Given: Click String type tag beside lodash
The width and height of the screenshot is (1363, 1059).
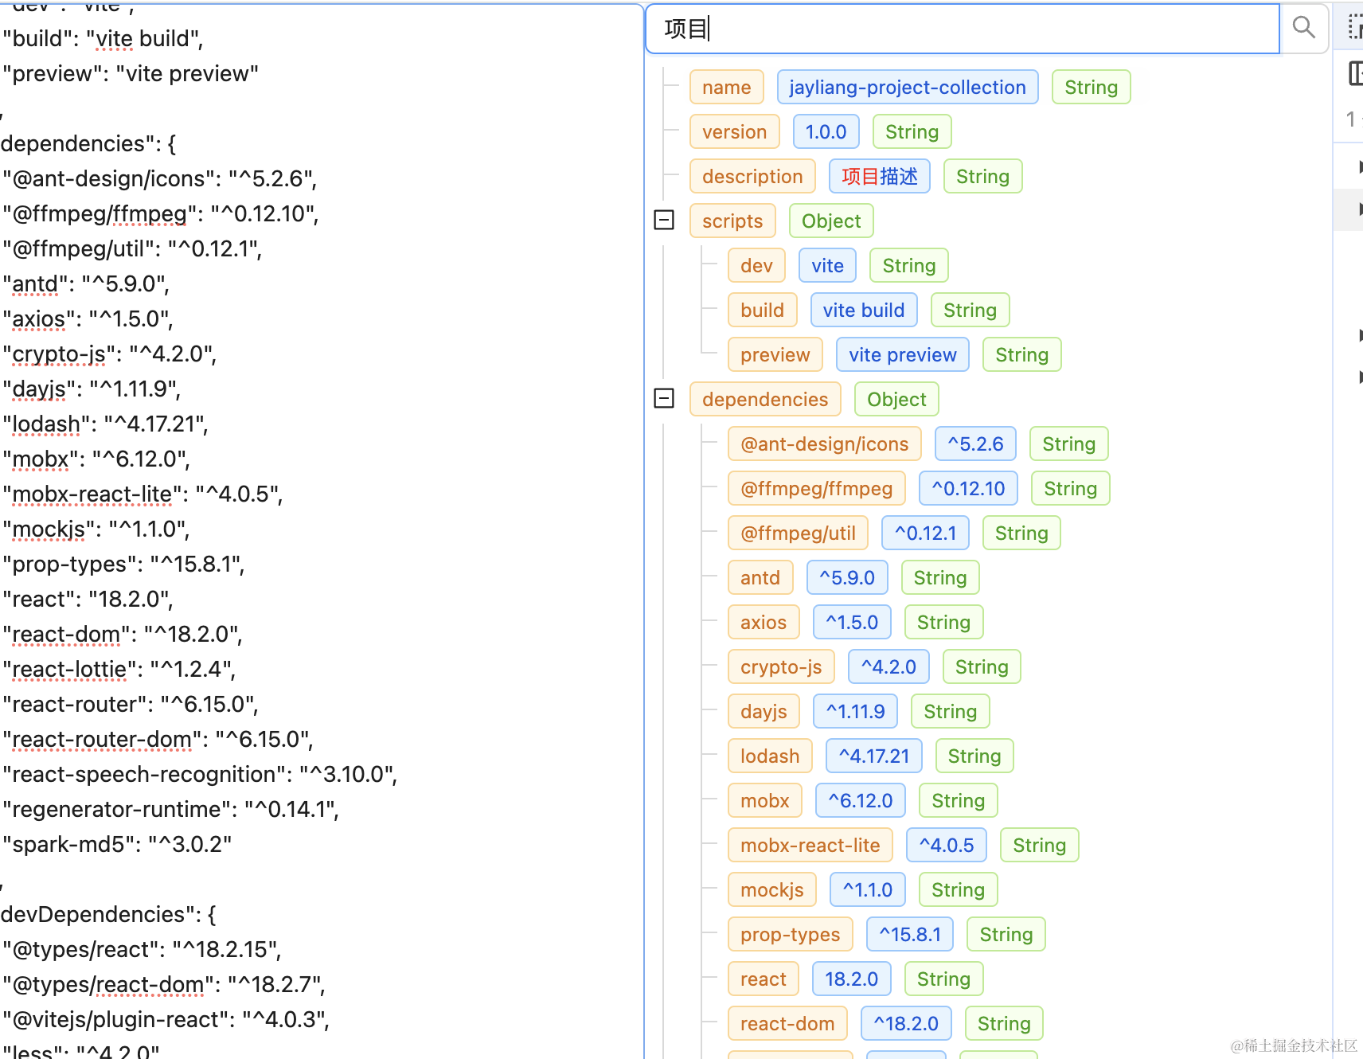Looking at the screenshot, I should click(x=974, y=756).
